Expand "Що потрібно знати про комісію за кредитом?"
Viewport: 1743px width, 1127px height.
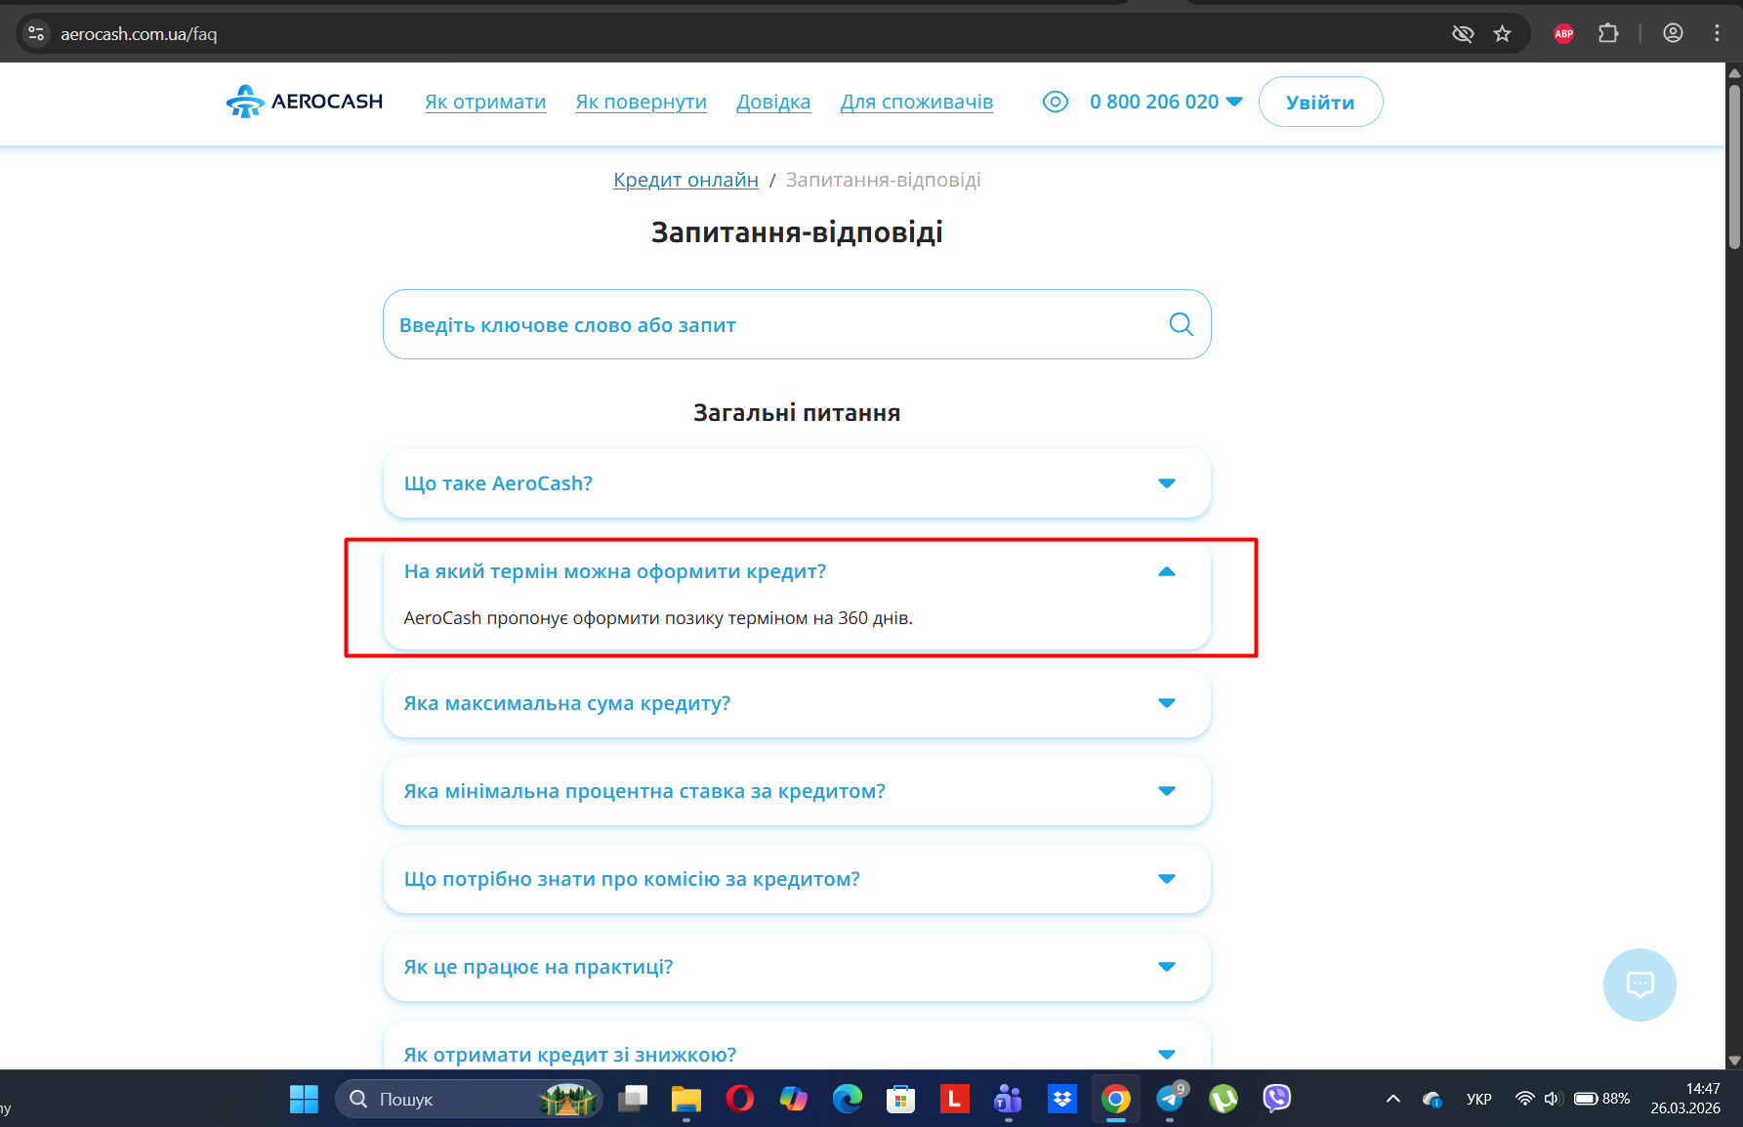[x=797, y=879]
